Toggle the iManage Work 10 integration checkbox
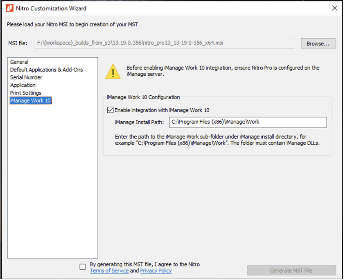 pos(110,110)
